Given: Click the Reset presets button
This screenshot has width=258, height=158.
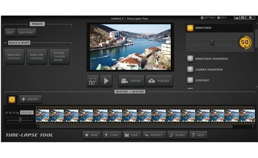Looking at the screenshot, I should (10, 32).
